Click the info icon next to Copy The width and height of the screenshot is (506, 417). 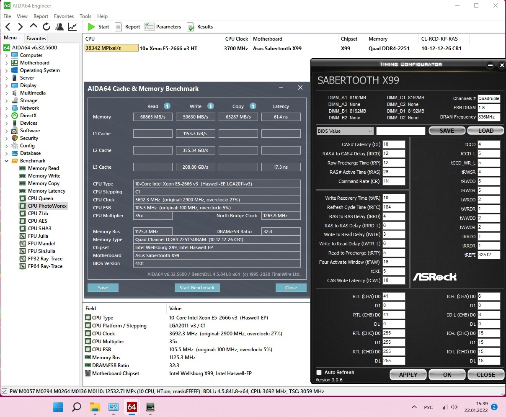253,106
